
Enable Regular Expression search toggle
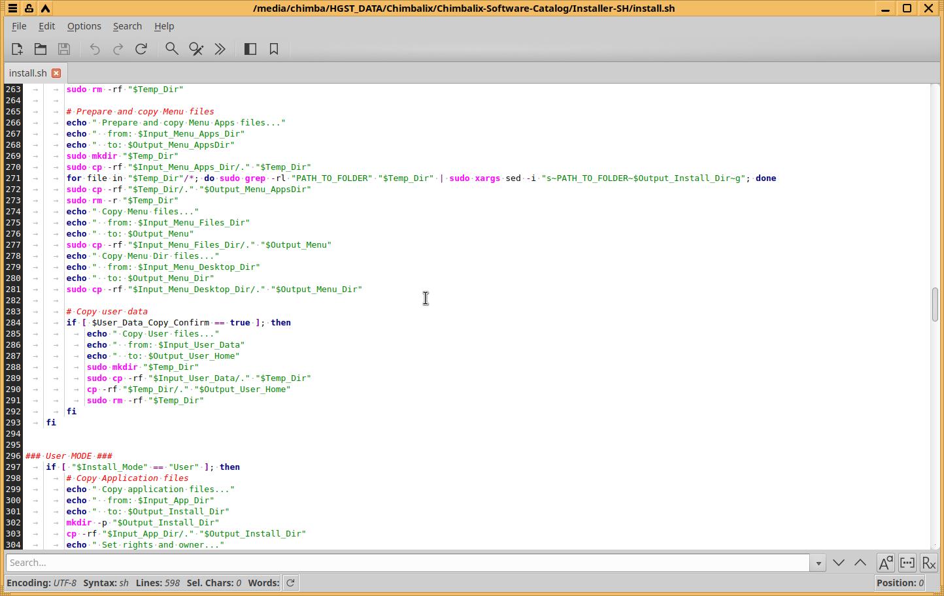click(928, 563)
